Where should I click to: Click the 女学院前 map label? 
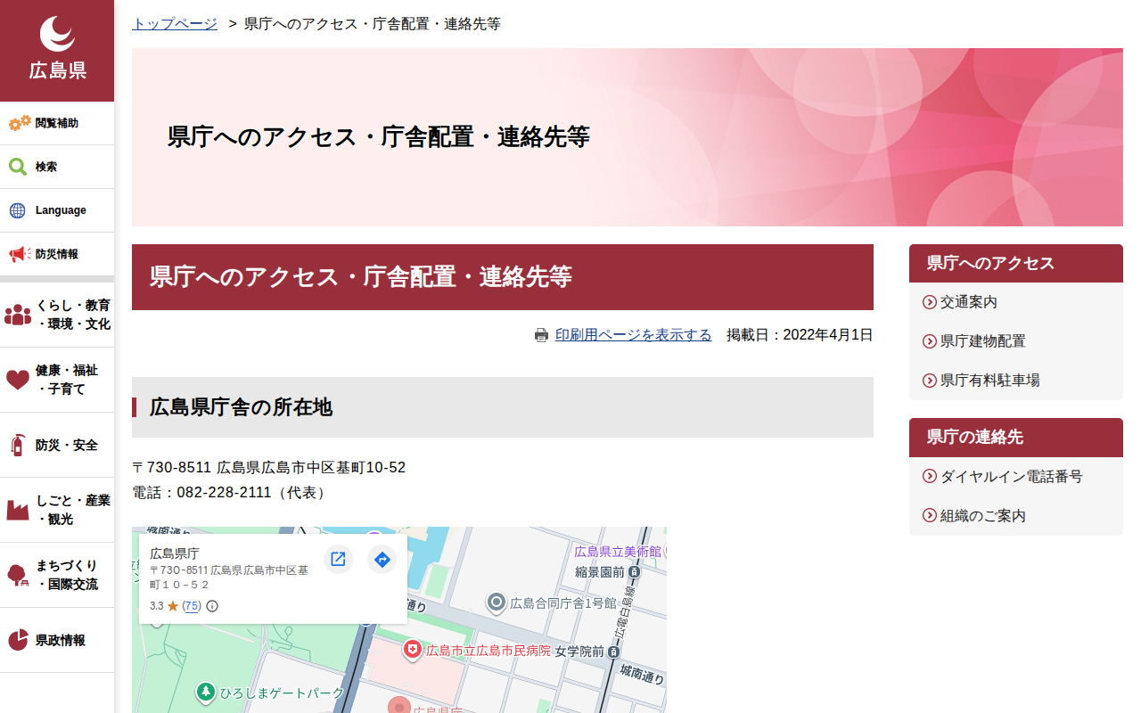579,652
